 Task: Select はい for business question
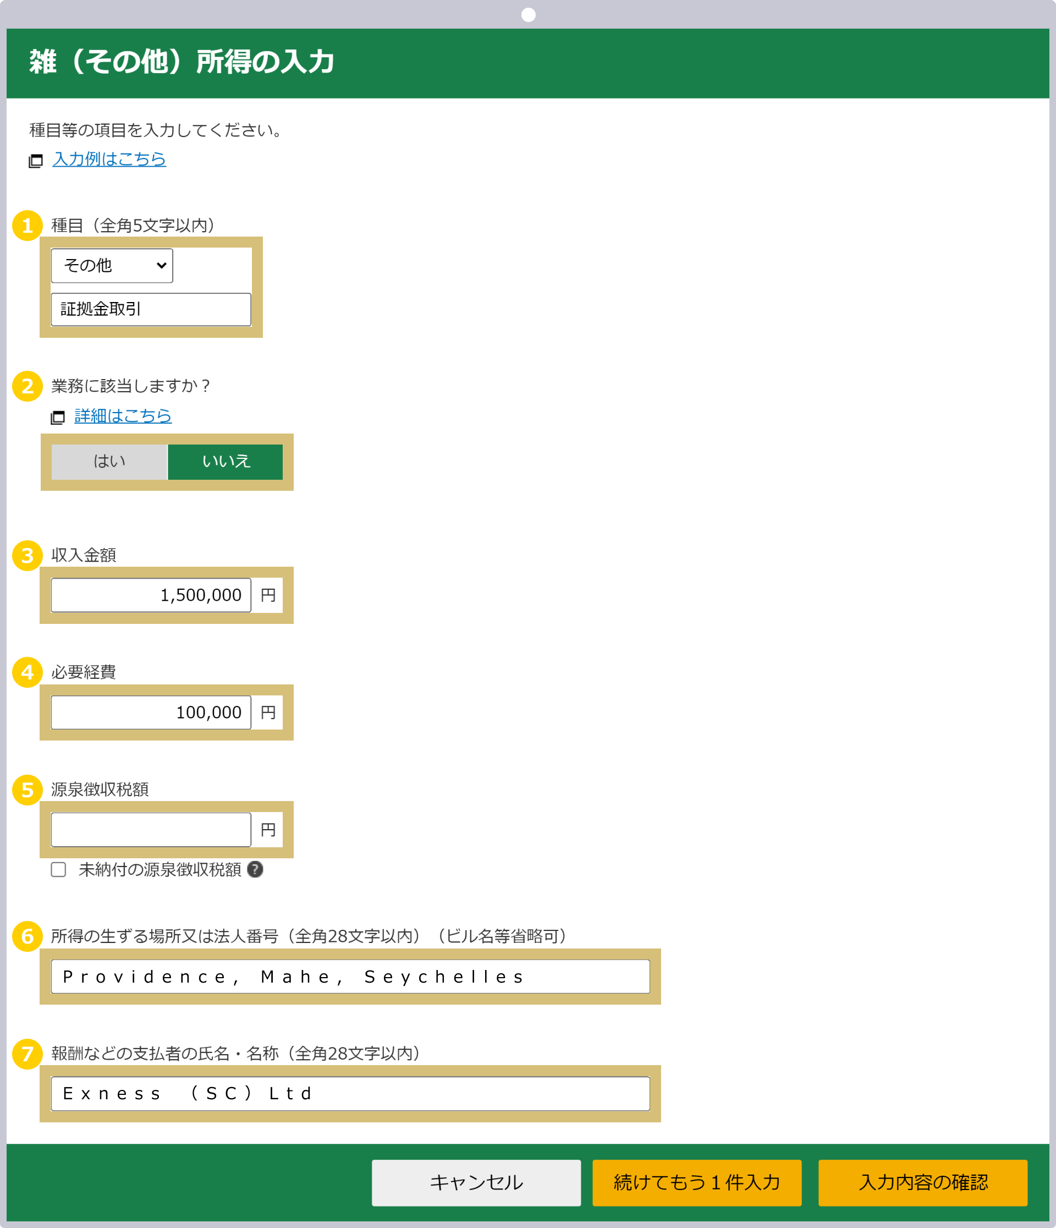pos(109,462)
